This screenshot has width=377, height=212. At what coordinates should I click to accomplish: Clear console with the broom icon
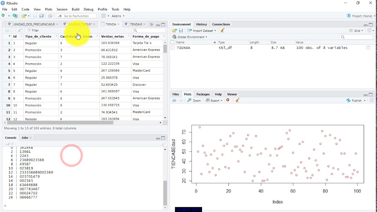click(x=163, y=144)
